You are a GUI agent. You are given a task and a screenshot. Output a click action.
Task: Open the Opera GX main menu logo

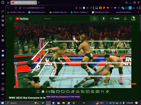pyautogui.click(x=3, y=3)
